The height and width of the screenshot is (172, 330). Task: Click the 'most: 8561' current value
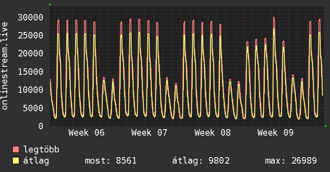tap(111, 161)
